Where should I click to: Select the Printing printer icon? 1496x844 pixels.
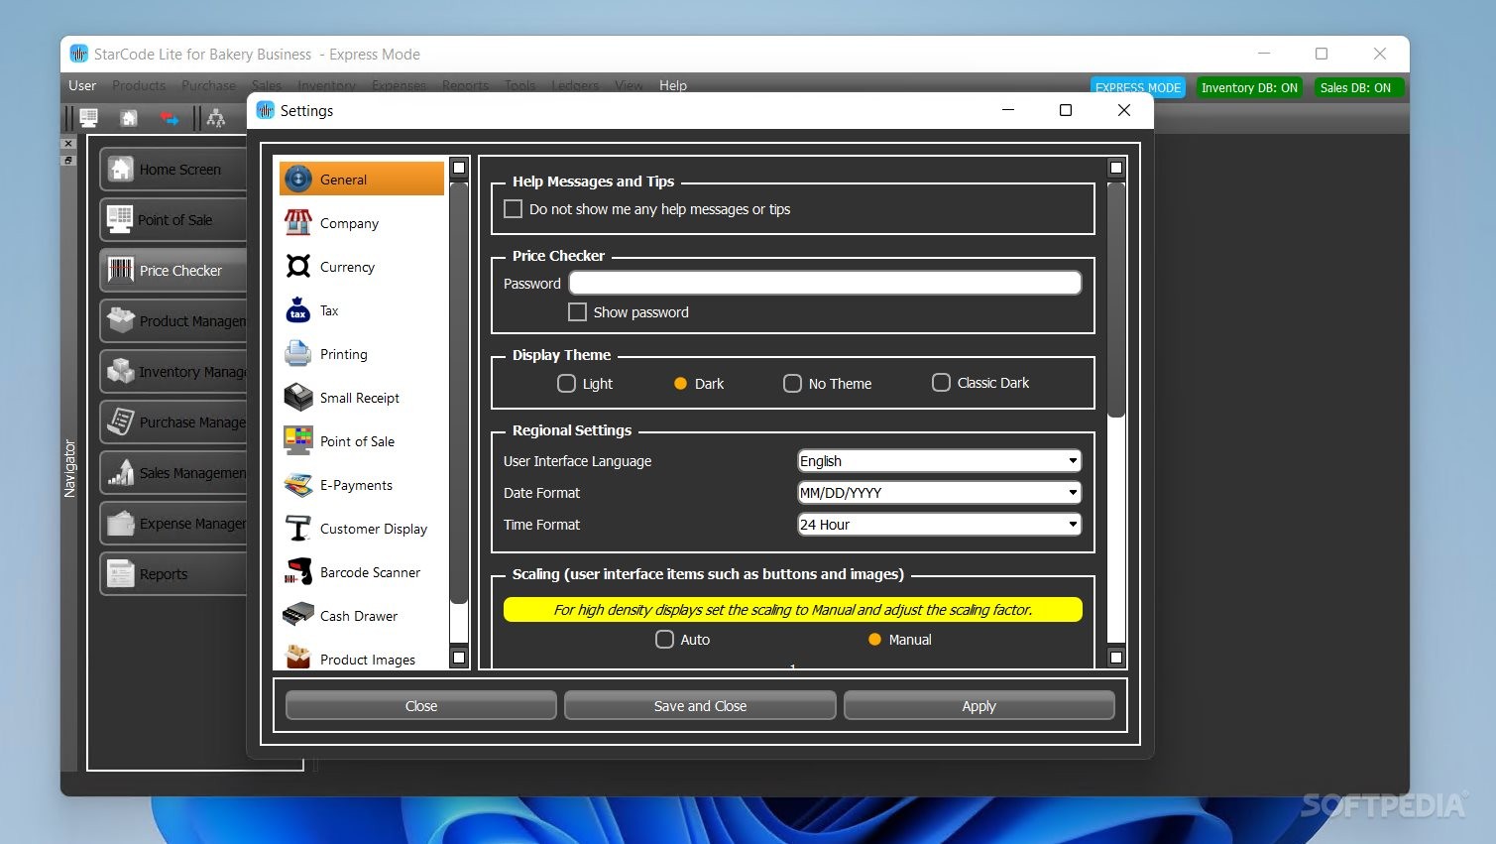point(298,354)
